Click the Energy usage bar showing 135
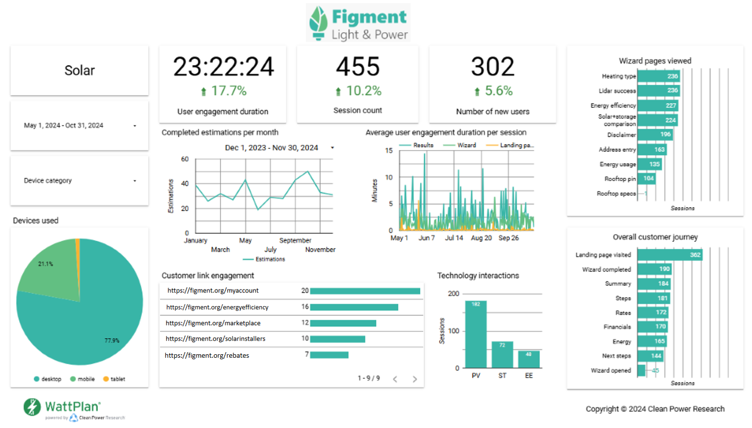This screenshot has height=428, width=752. 650,164
